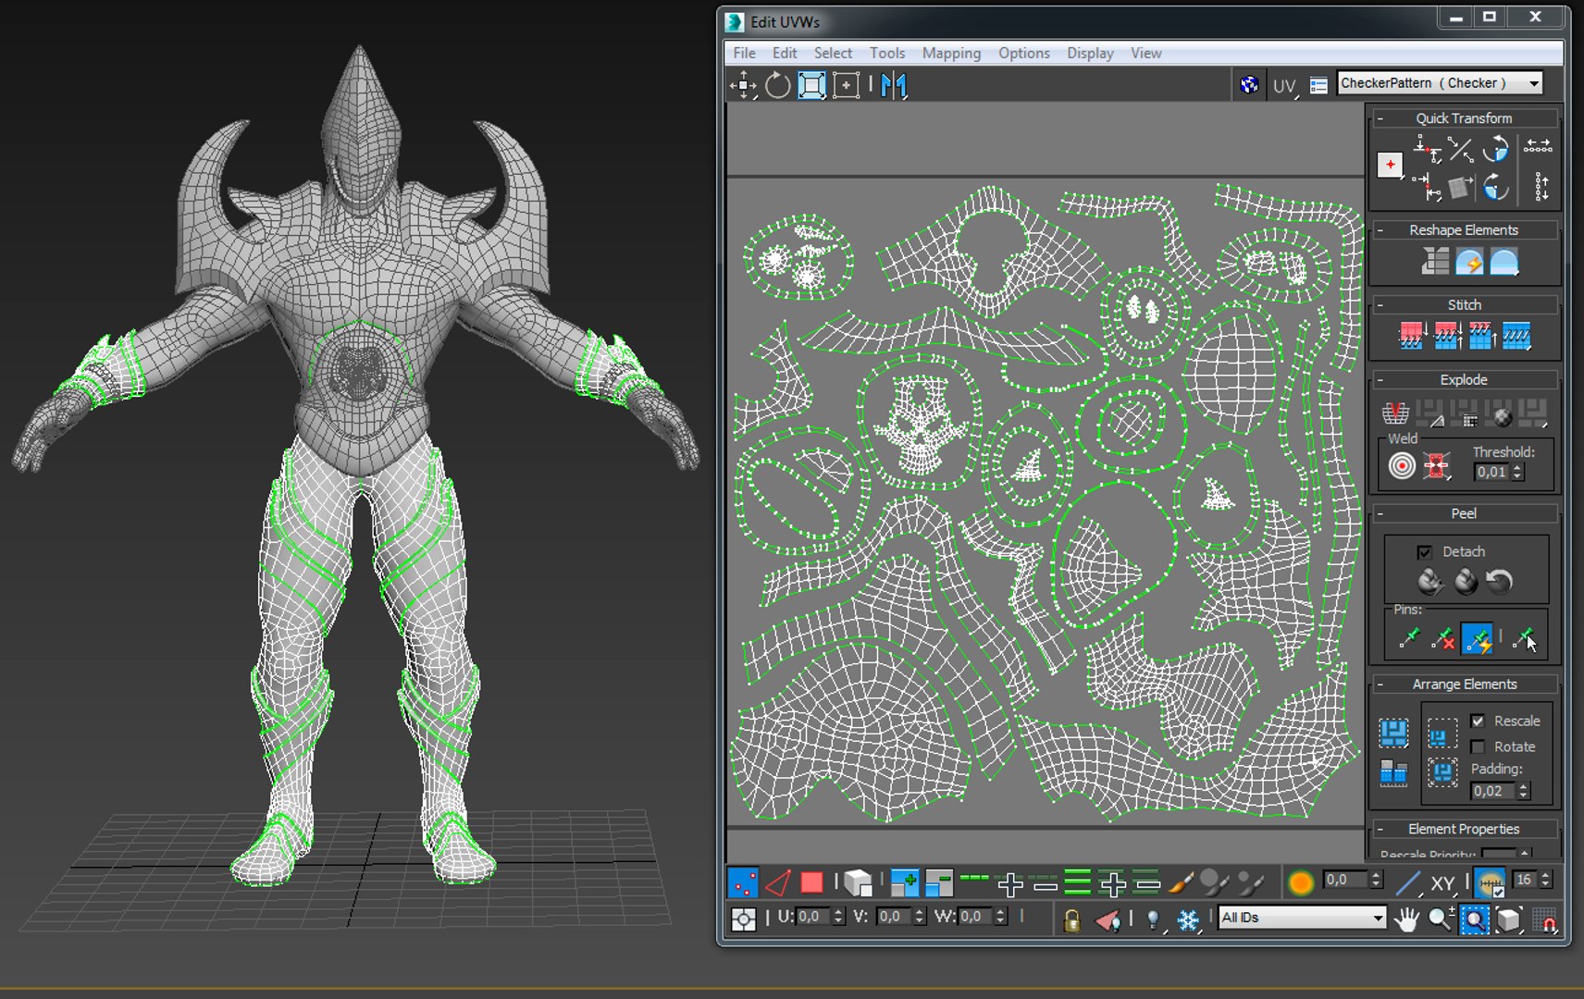Open the Mapping menu
Screen dimensions: 1584x999
tap(951, 54)
